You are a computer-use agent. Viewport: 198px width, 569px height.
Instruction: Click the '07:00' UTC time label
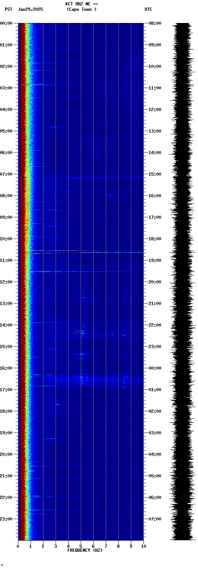click(x=155, y=519)
